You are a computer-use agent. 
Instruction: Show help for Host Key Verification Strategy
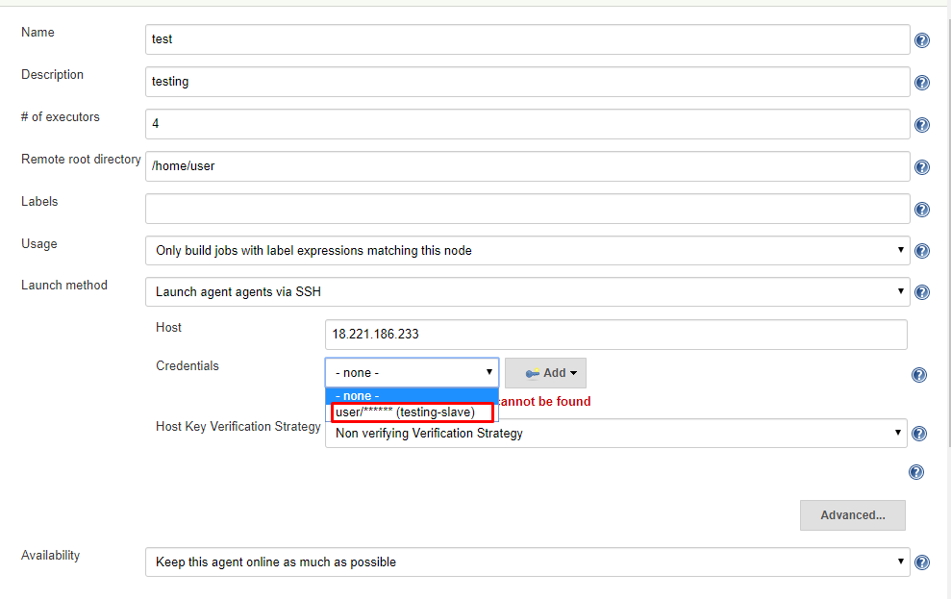[x=918, y=434]
